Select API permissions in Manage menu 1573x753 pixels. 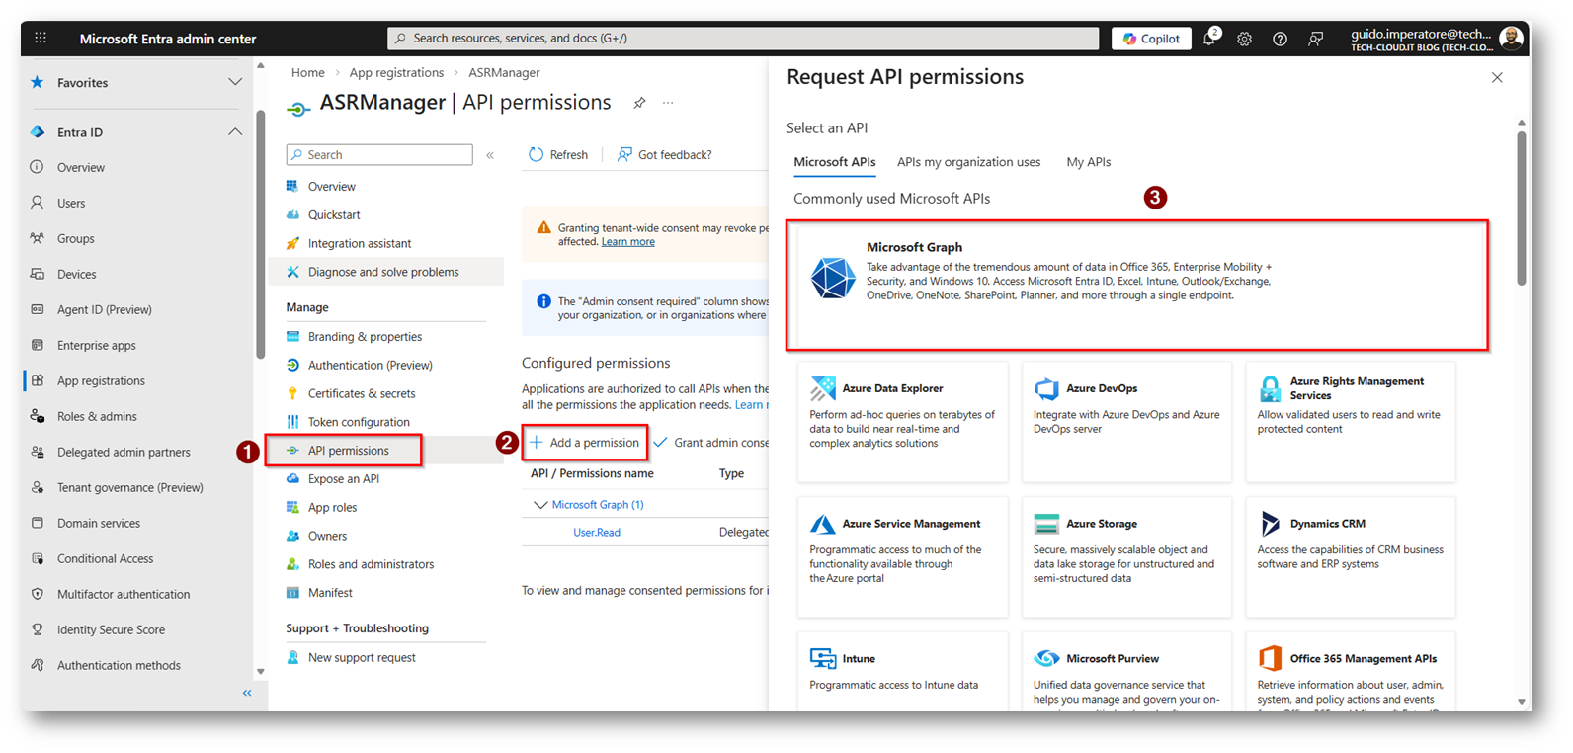(x=348, y=451)
